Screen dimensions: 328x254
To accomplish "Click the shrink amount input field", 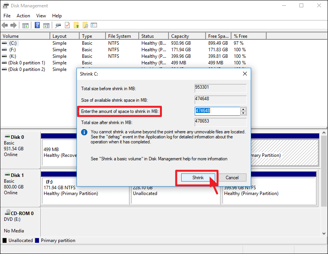I will (218, 111).
